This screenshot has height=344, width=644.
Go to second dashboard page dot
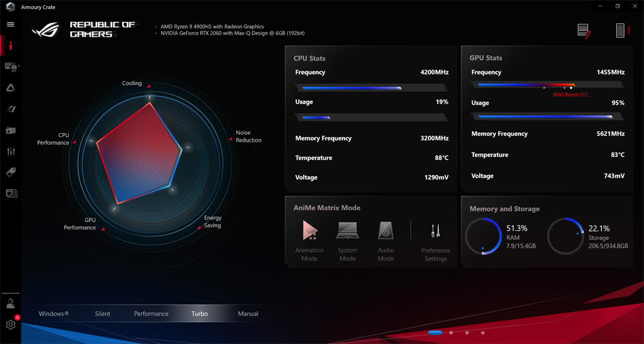pyautogui.click(x=451, y=332)
